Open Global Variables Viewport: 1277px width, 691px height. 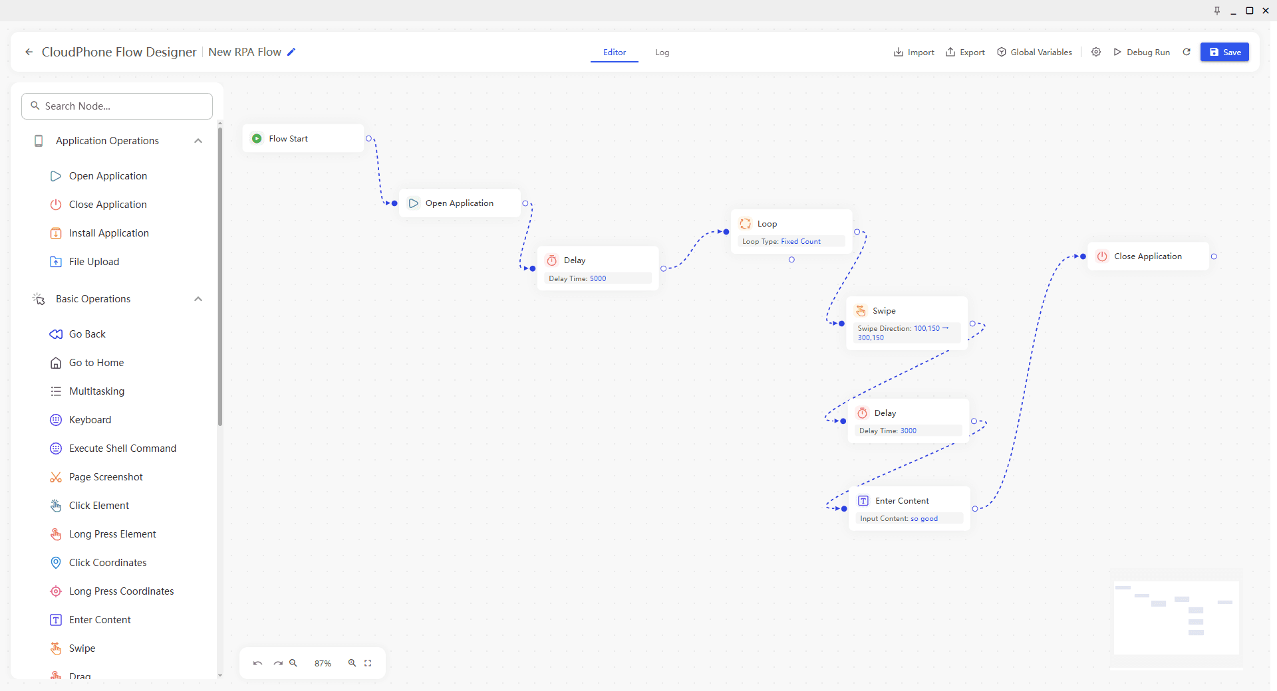(x=1034, y=52)
